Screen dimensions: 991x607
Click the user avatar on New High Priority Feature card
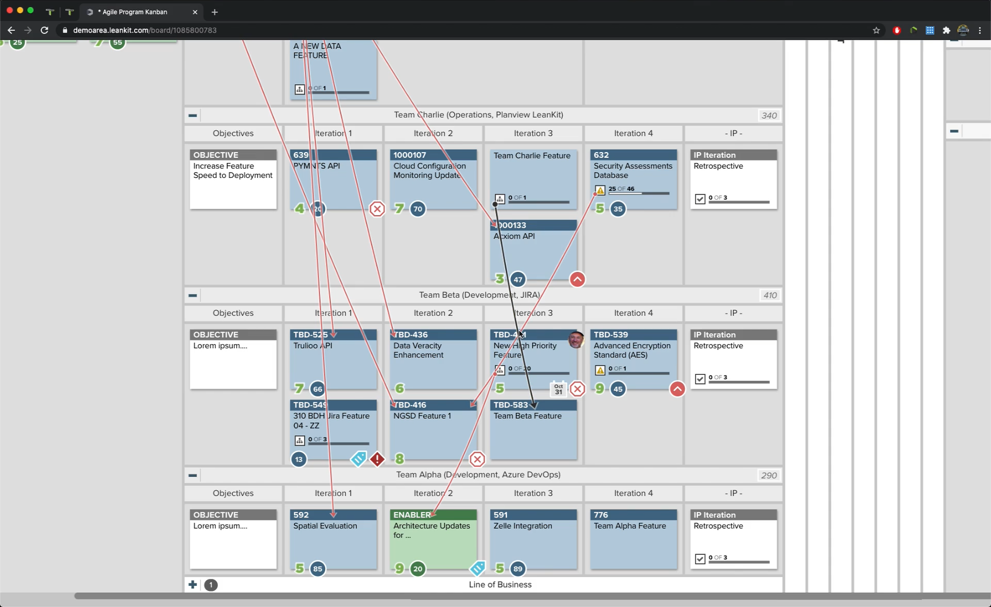(576, 339)
